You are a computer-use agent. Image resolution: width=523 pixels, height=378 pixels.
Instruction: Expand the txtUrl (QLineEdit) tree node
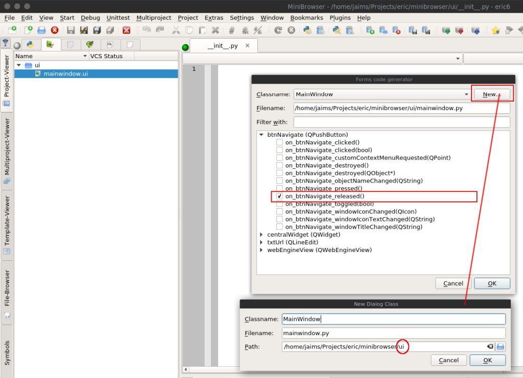tap(261, 242)
